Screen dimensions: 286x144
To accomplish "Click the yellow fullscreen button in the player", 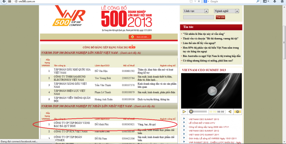I will [237, 112].
